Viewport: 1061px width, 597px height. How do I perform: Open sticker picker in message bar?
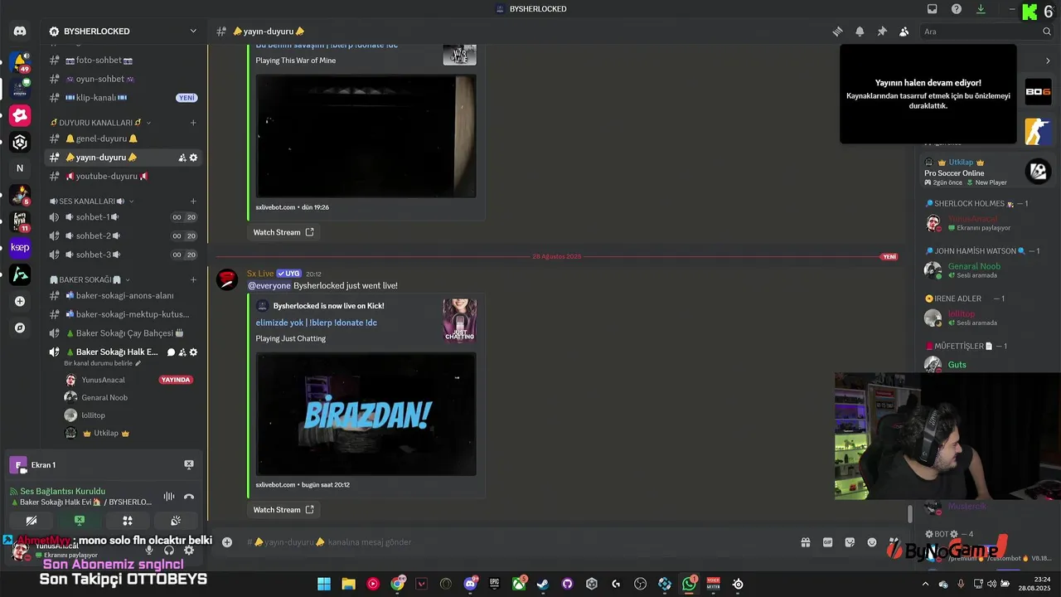pos(850,542)
